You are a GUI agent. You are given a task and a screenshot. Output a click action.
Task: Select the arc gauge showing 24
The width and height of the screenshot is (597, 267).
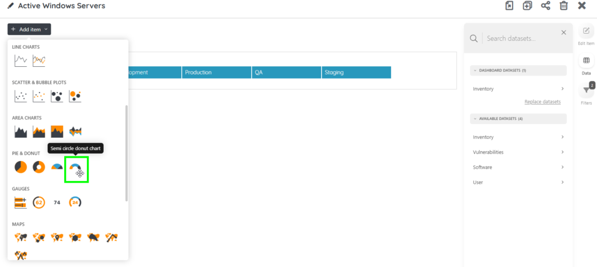75,202
